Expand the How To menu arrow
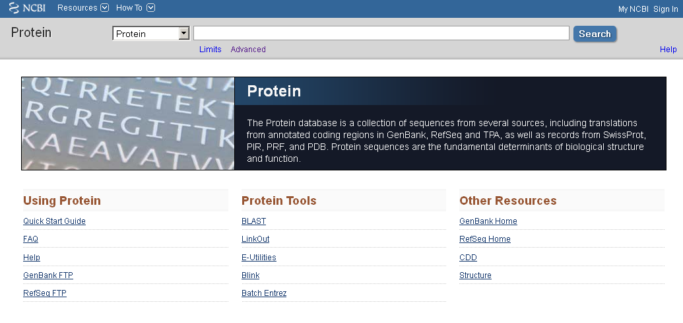Viewport: 683px width, 323px height. tap(150, 7)
